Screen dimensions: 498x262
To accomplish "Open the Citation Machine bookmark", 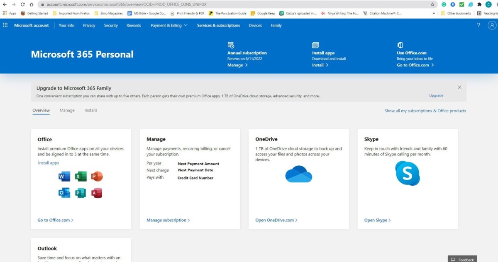I will (x=382, y=13).
